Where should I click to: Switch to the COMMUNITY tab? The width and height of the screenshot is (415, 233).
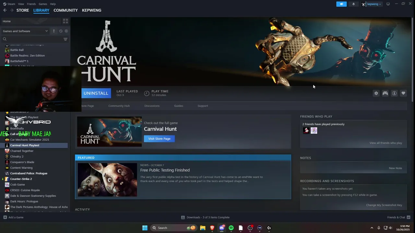[65, 10]
